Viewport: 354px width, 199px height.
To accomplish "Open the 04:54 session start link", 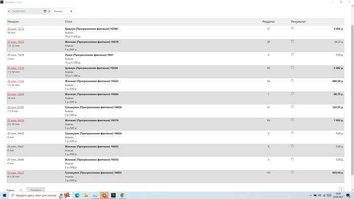I will 16,120.
